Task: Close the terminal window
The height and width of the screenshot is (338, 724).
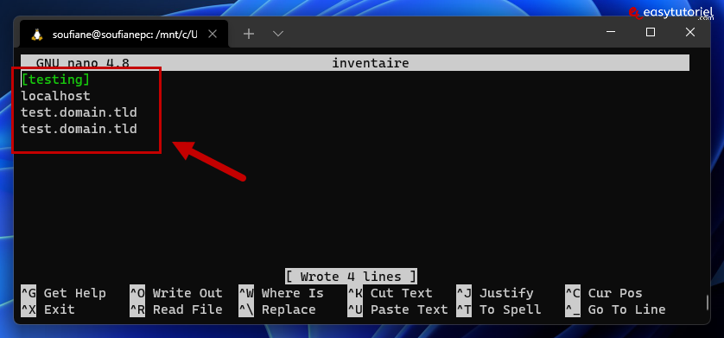Action: coord(689,32)
